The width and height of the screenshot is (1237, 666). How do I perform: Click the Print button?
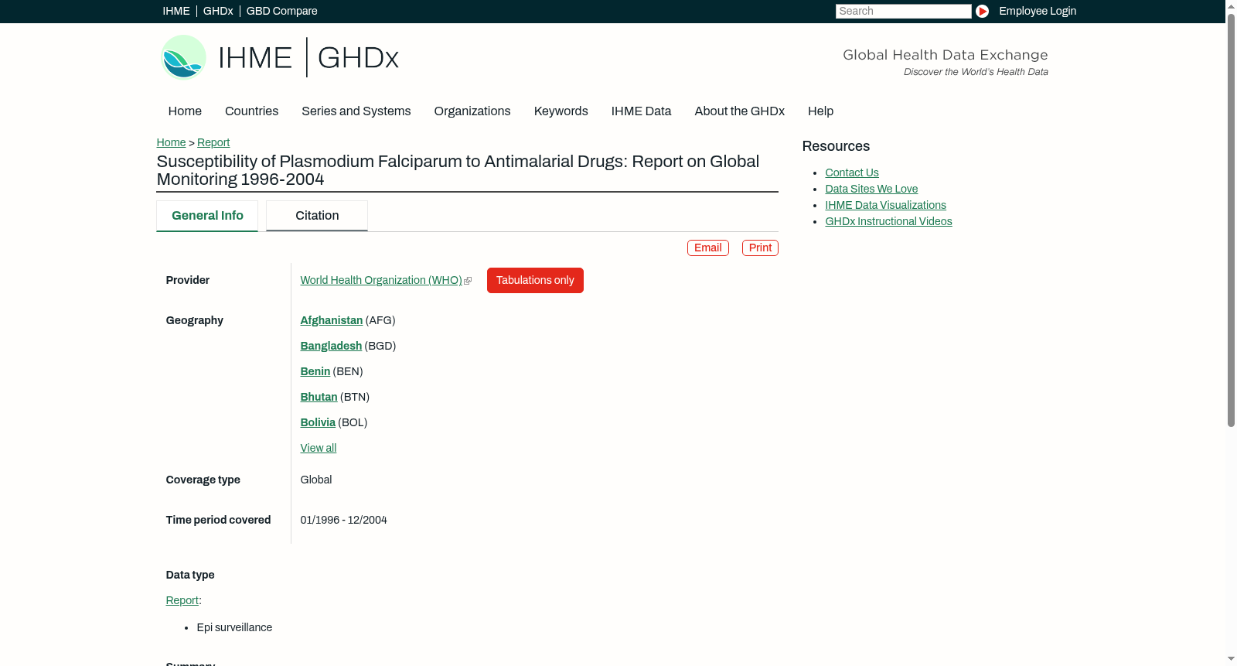click(760, 248)
